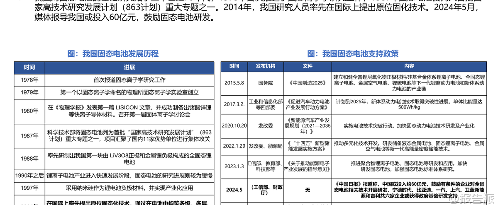Select the 发改委、能源局 cell

[x=266, y=146]
